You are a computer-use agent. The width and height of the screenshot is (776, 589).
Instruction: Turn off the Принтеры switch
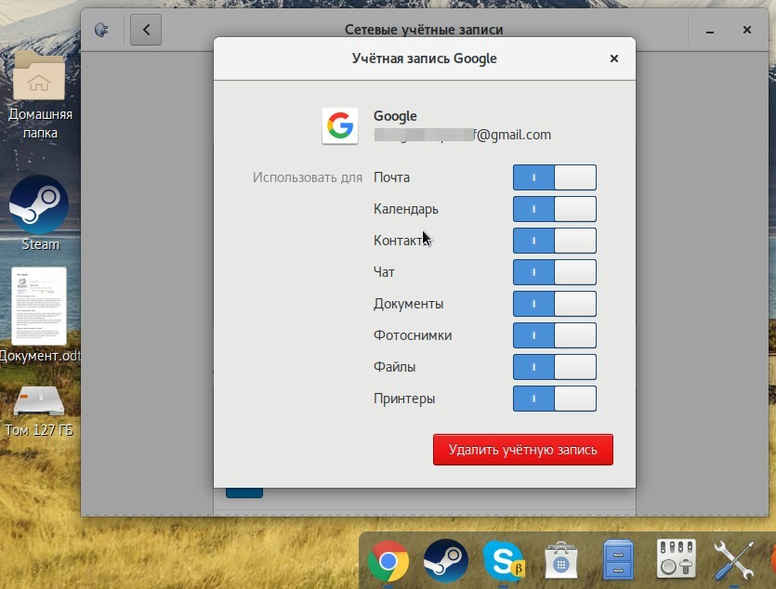(x=554, y=399)
